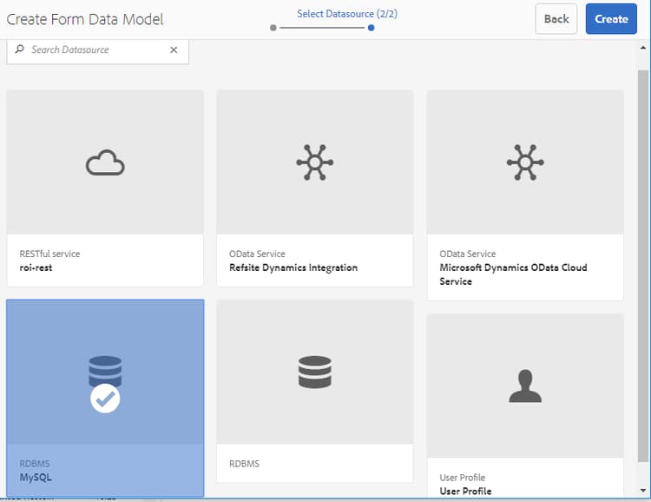Click the hub icon for Microsoft Dynamics OData
The width and height of the screenshot is (651, 502).
click(x=525, y=162)
